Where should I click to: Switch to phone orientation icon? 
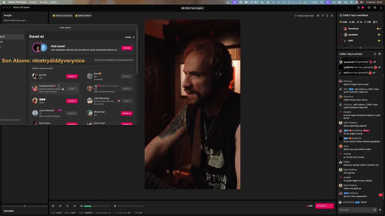coord(327,16)
